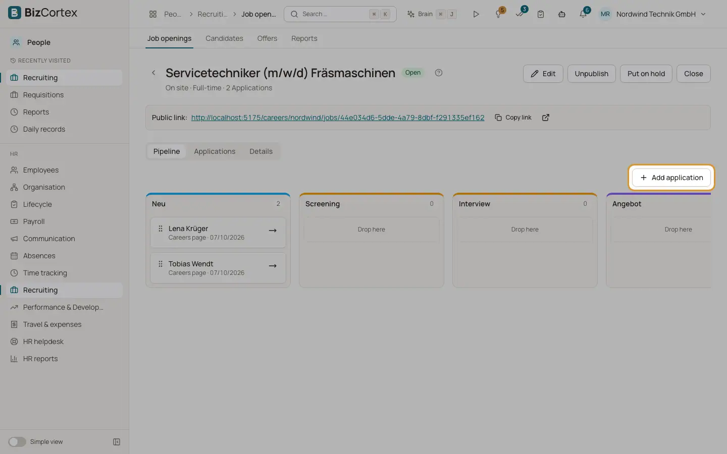Screen dimensions: 727x454
Task: Open the app grid launcher icon
Action: 153,14
